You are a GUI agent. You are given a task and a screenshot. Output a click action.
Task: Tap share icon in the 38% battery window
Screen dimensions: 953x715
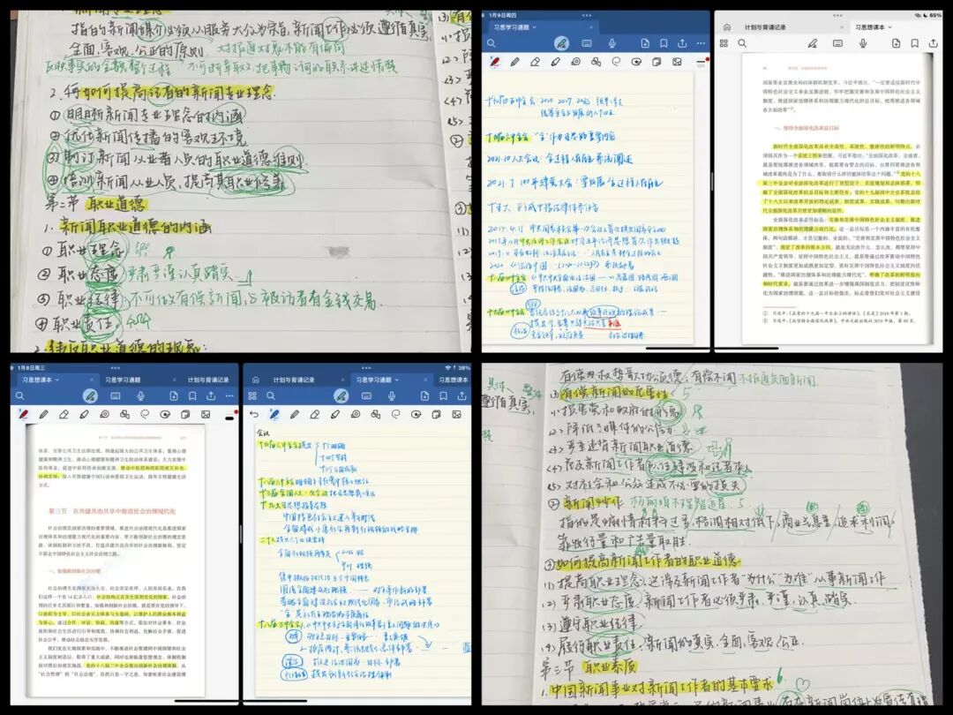[461, 396]
